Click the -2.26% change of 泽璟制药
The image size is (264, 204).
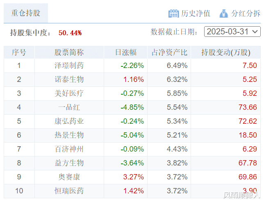132,66
